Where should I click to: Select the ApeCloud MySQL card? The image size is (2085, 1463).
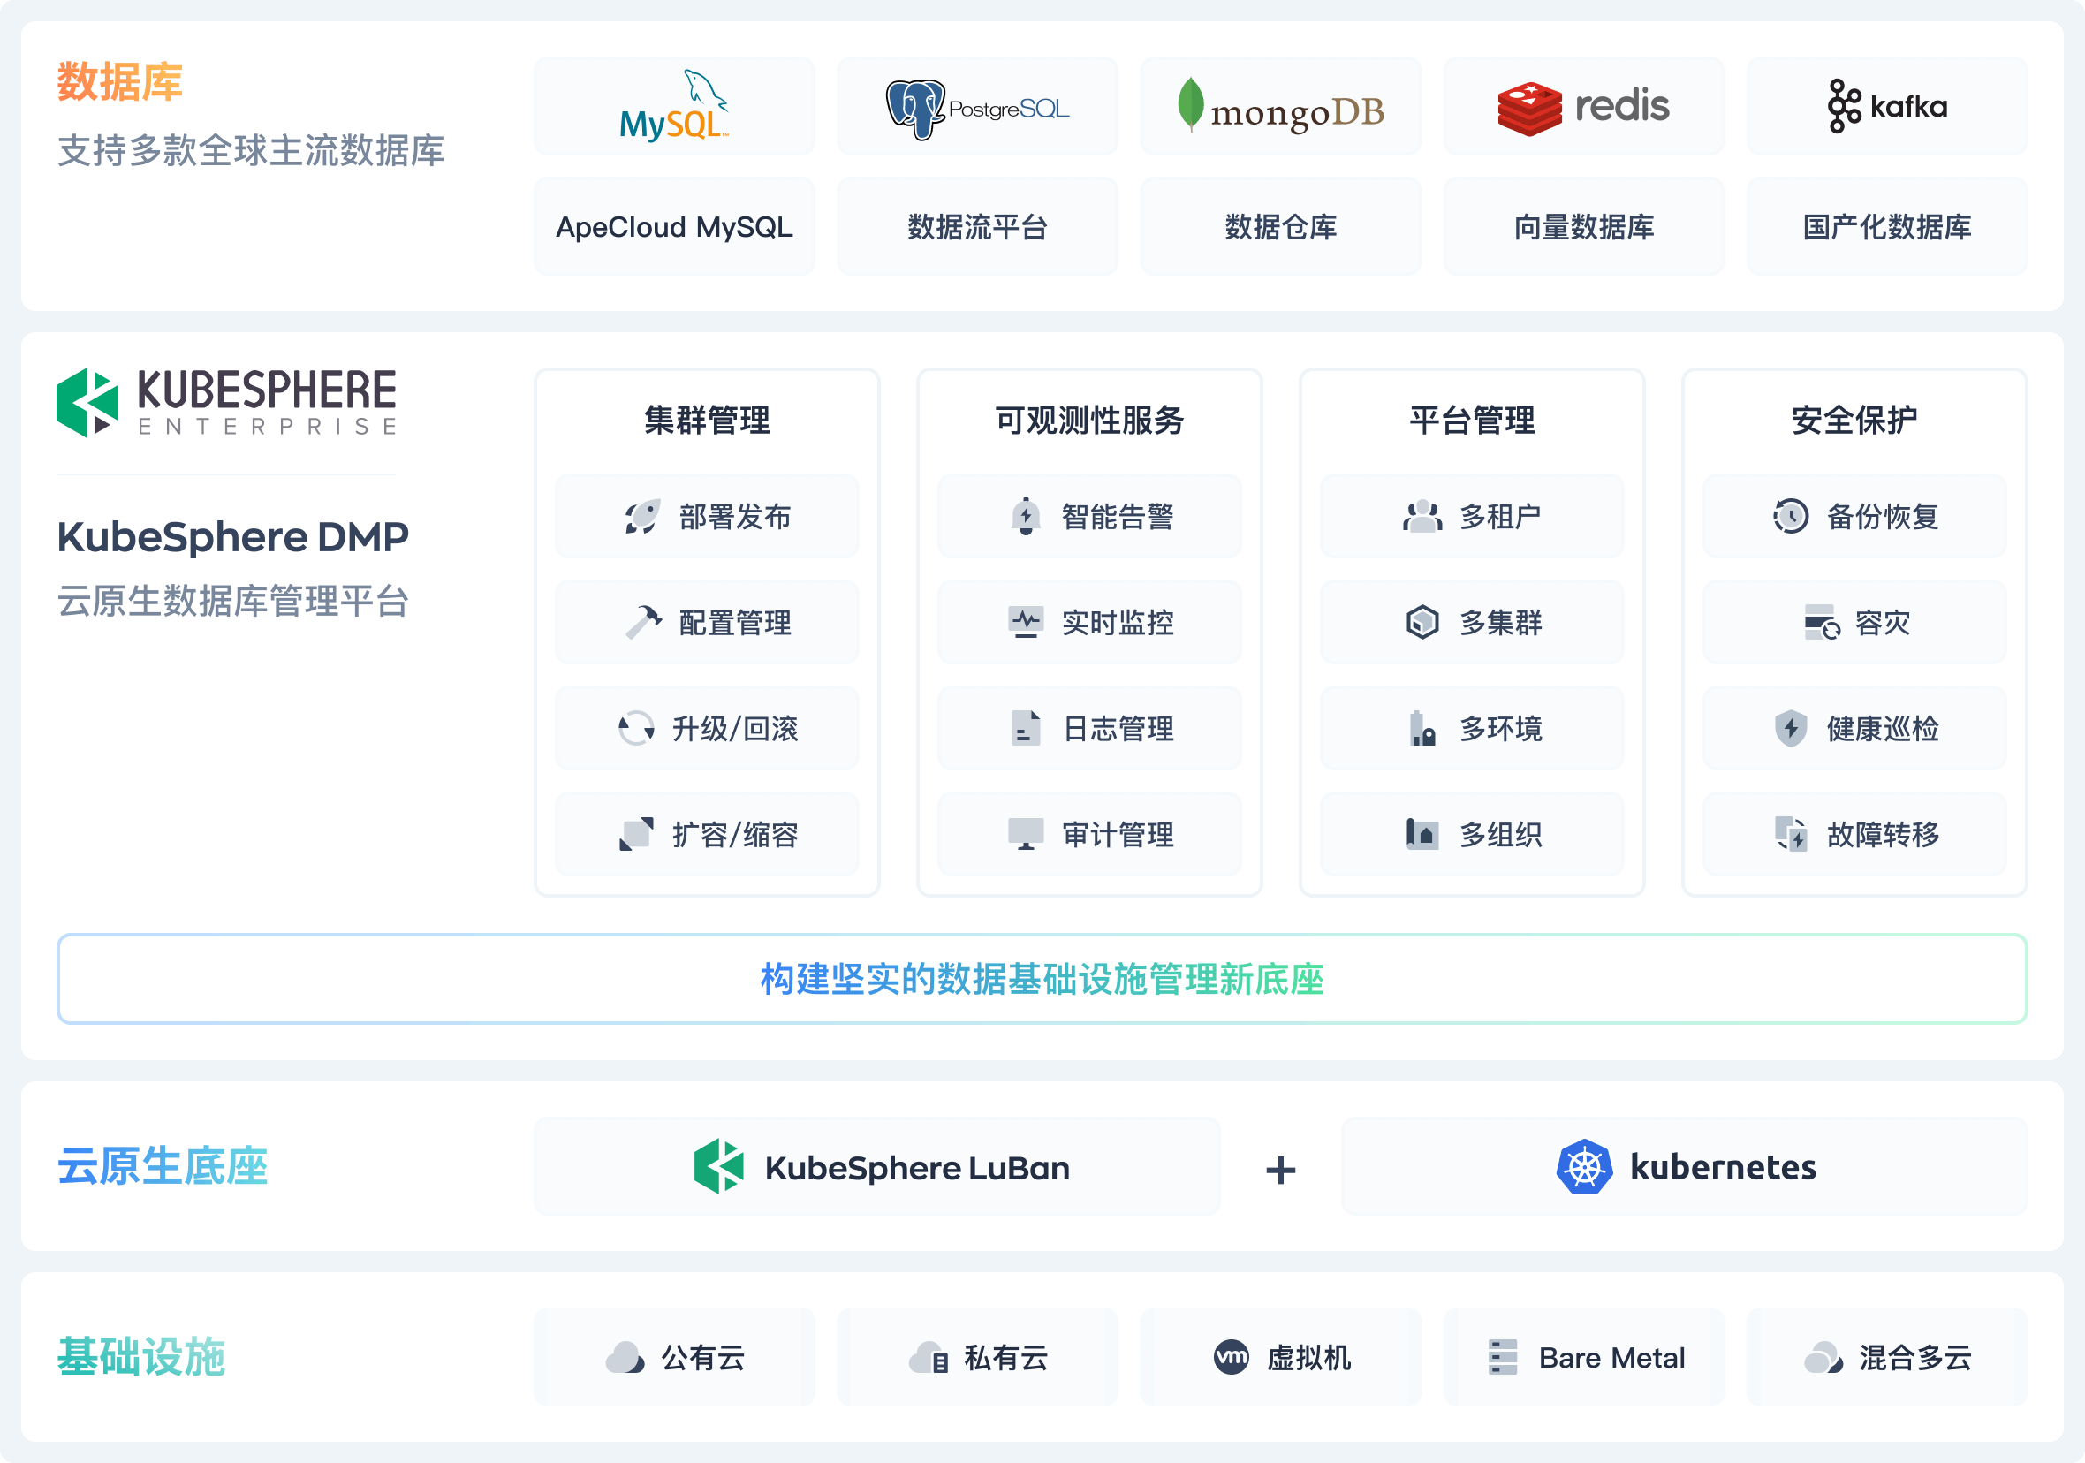point(674,227)
